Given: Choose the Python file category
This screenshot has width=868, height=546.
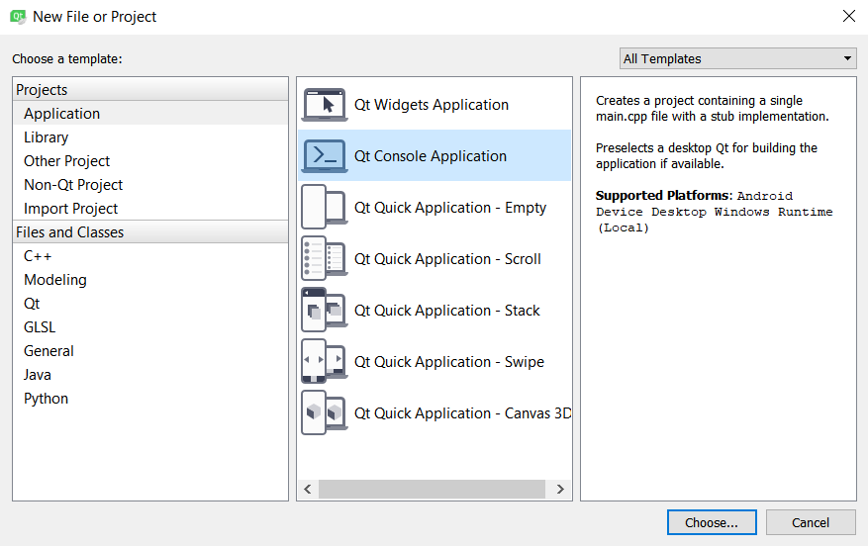Looking at the screenshot, I should click(x=47, y=399).
